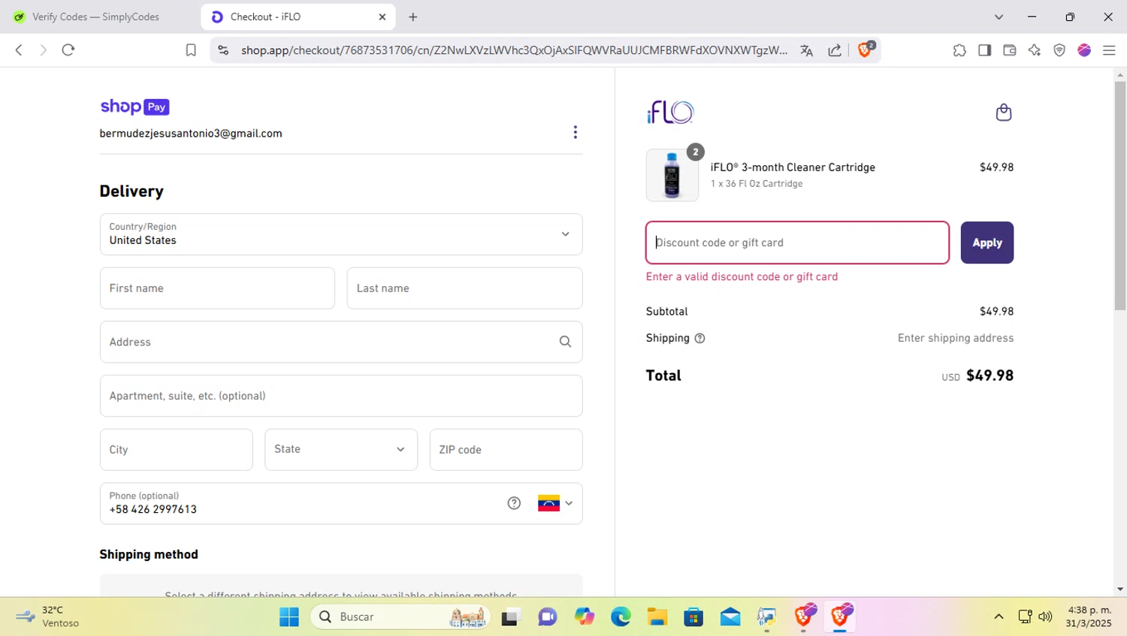Click the share page icon

(835, 50)
